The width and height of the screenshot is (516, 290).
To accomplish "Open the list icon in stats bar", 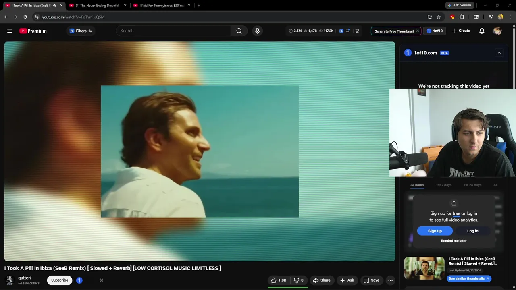I will click(348, 31).
